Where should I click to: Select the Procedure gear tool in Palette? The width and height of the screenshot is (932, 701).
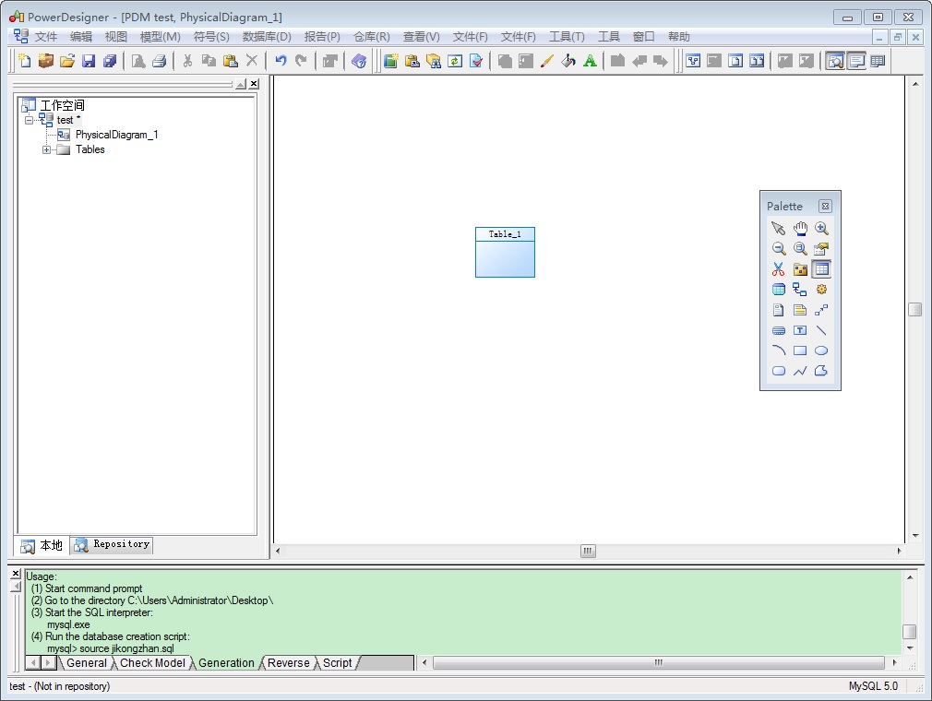821,290
